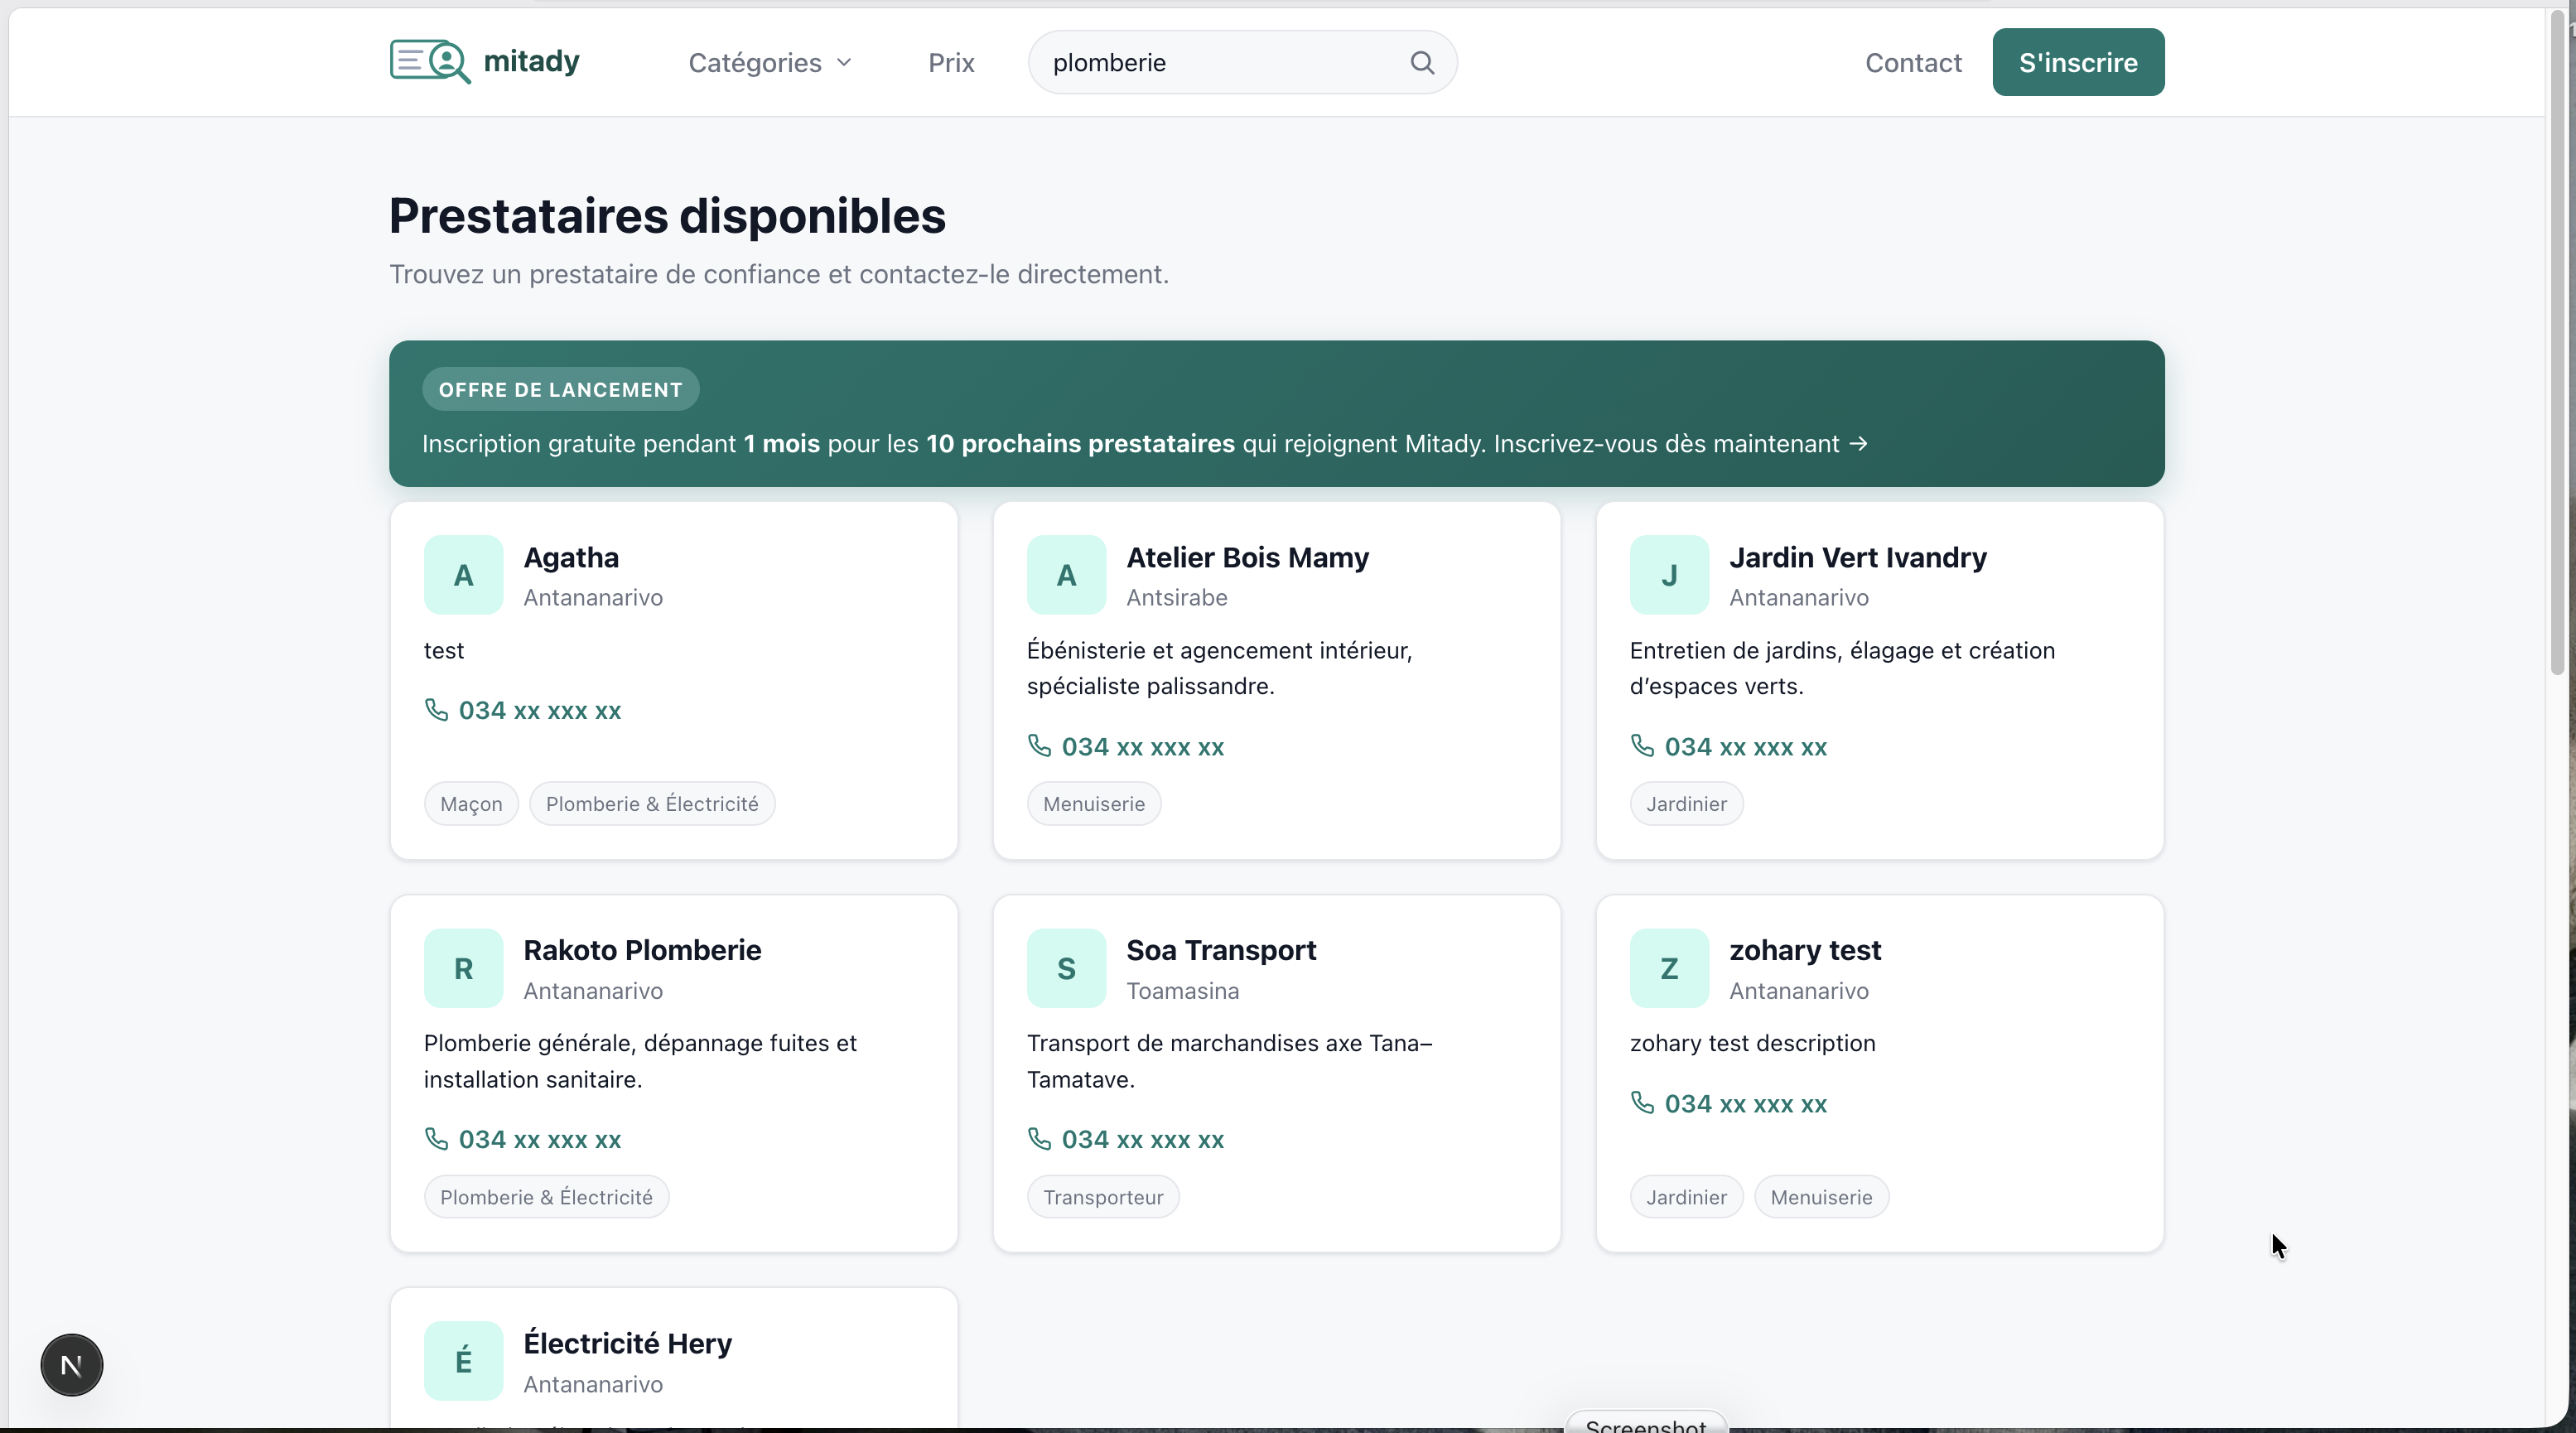This screenshot has height=1433, width=2576.
Task: Select Plomberie & Électricité tag on Agatha card
Action: click(x=652, y=804)
